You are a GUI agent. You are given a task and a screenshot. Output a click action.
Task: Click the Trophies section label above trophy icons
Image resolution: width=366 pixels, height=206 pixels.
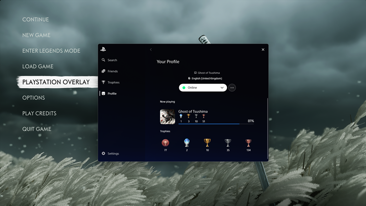pos(165,131)
